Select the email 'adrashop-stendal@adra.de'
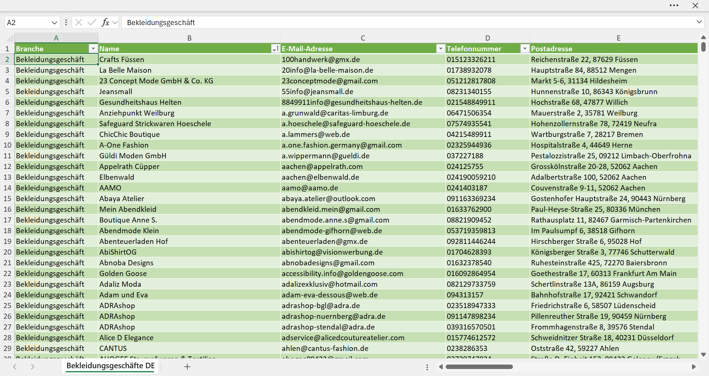The width and height of the screenshot is (709, 376). [x=363, y=327]
